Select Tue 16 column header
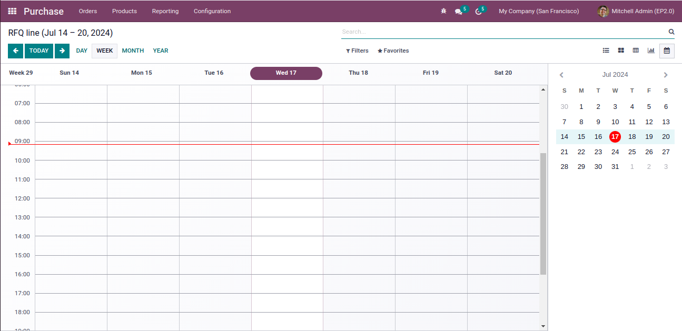 pyautogui.click(x=214, y=73)
